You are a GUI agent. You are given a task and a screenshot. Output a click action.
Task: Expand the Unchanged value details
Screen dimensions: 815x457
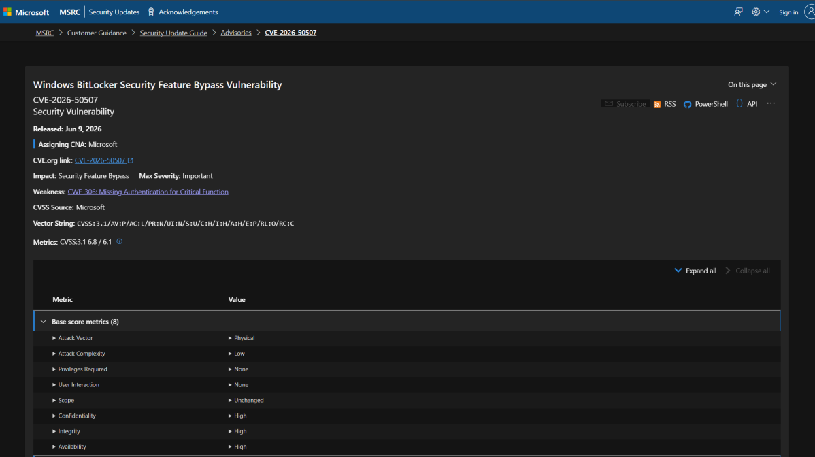click(x=230, y=401)
